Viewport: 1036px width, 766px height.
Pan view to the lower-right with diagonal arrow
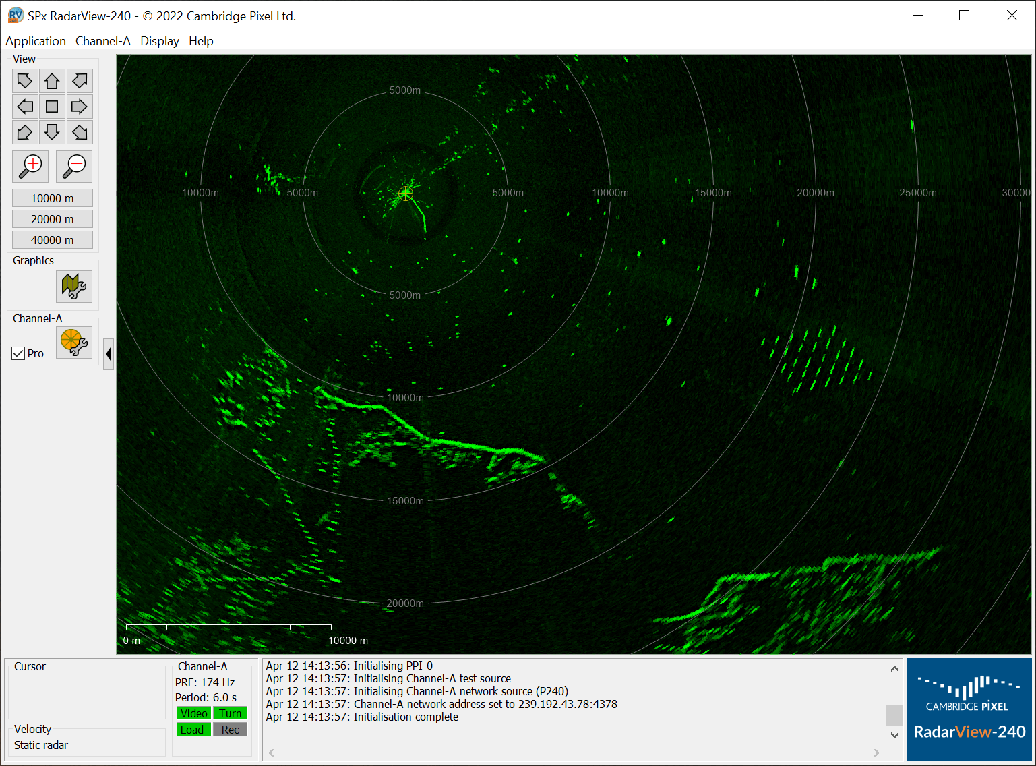[80, 132]
